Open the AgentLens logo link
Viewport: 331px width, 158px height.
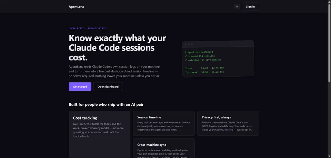tap(76, 7)
